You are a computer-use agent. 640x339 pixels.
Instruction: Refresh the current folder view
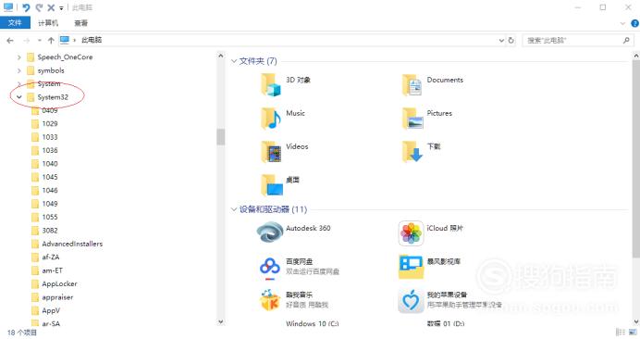click(x=511, y=40)
